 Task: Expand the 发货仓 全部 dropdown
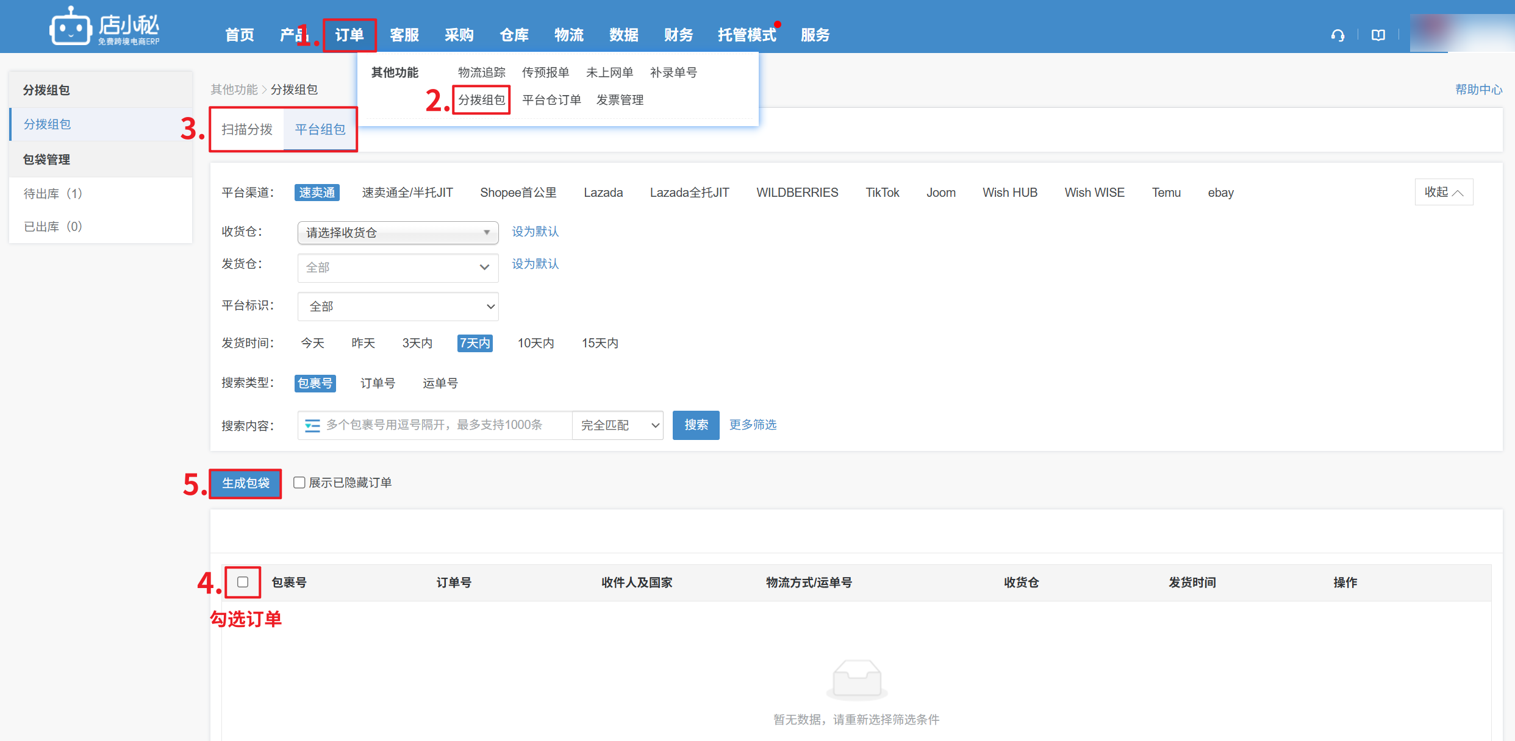[398, 268]
